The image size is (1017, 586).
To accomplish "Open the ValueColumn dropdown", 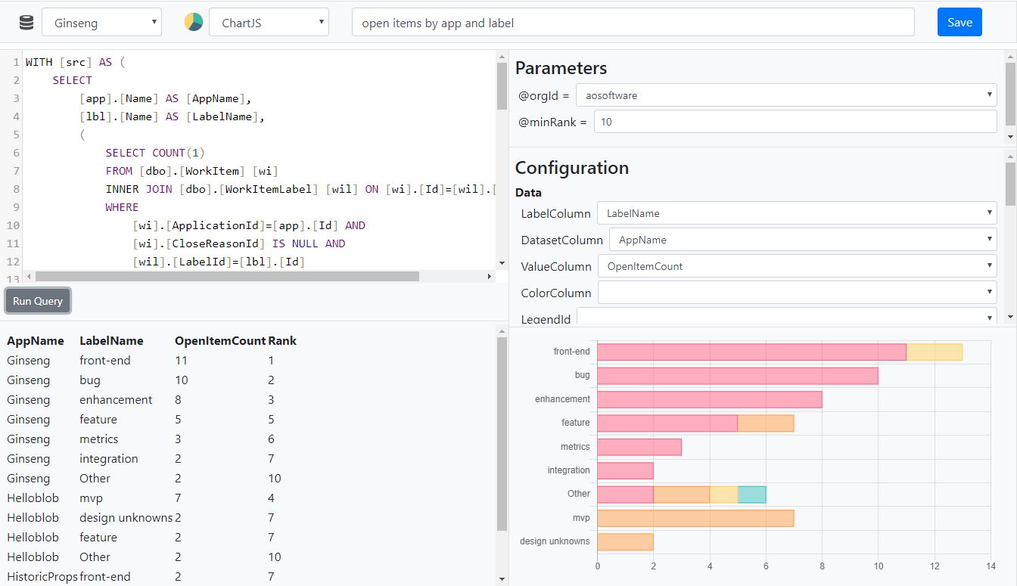I will 797,266.
